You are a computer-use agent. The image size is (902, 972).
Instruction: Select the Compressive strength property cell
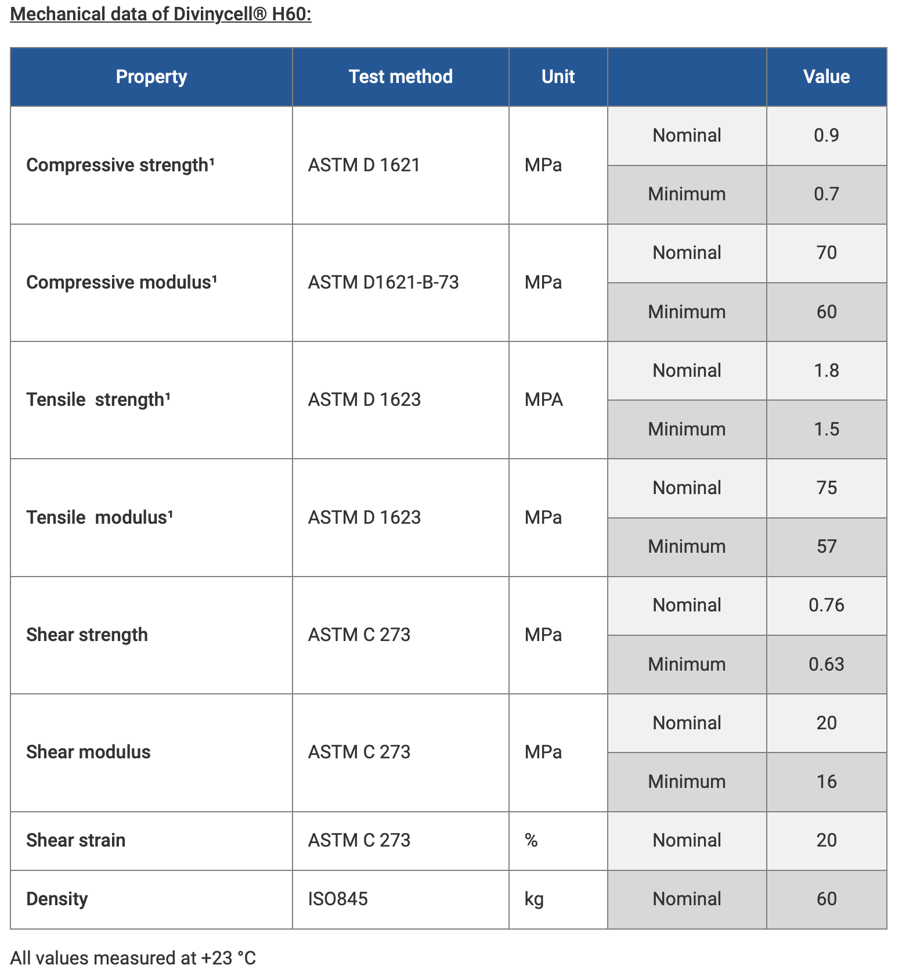[151, 165]
